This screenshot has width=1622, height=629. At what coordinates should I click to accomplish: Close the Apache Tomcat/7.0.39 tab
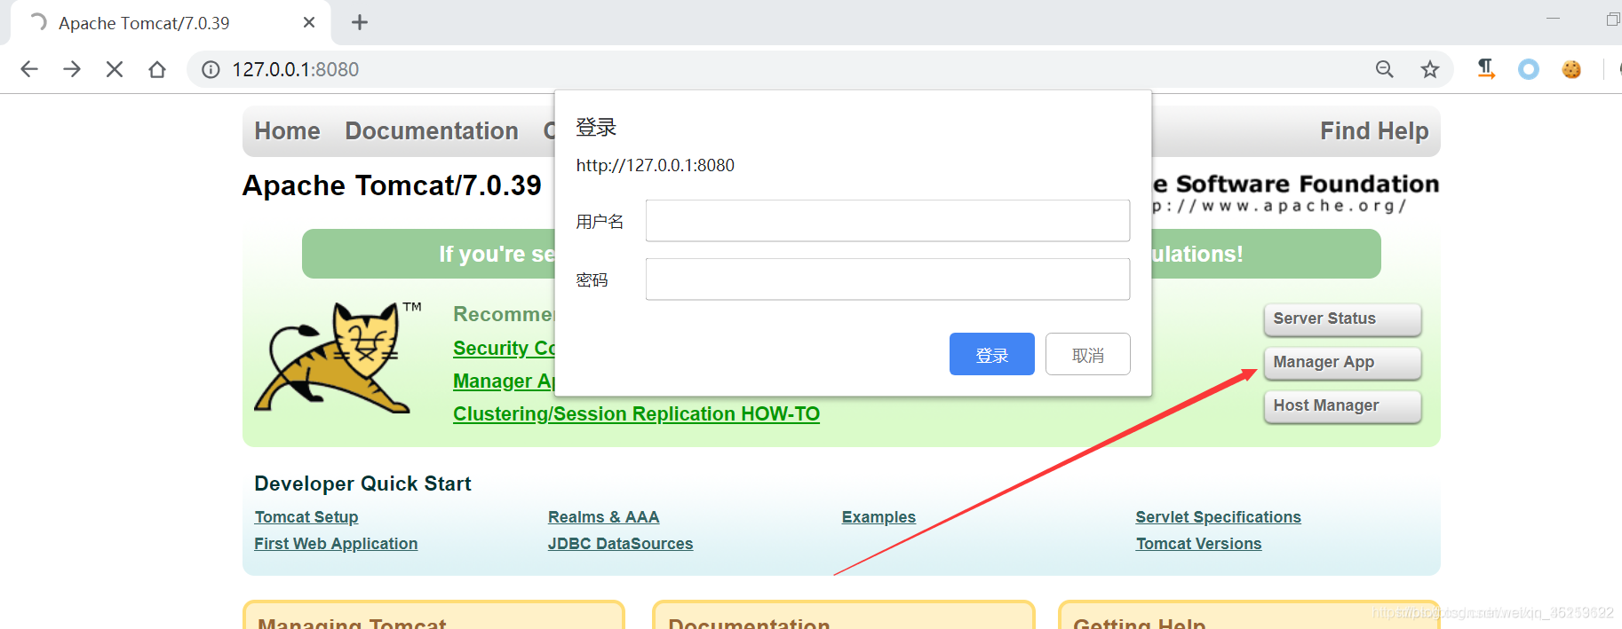pyautogui.click(x=309, y=22)
